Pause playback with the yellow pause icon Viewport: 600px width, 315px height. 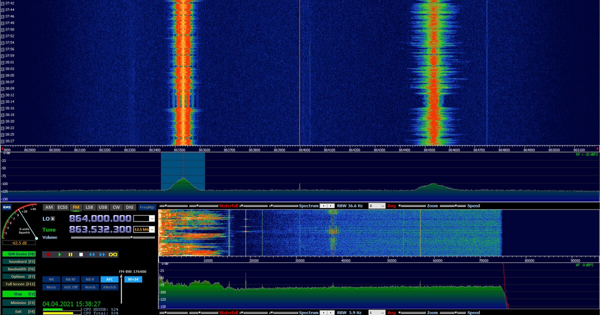(70, 254)
